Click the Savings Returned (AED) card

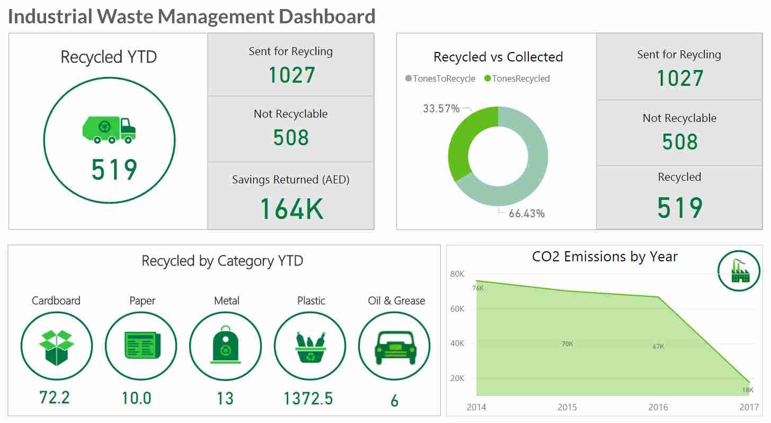(x=290, y=196)
